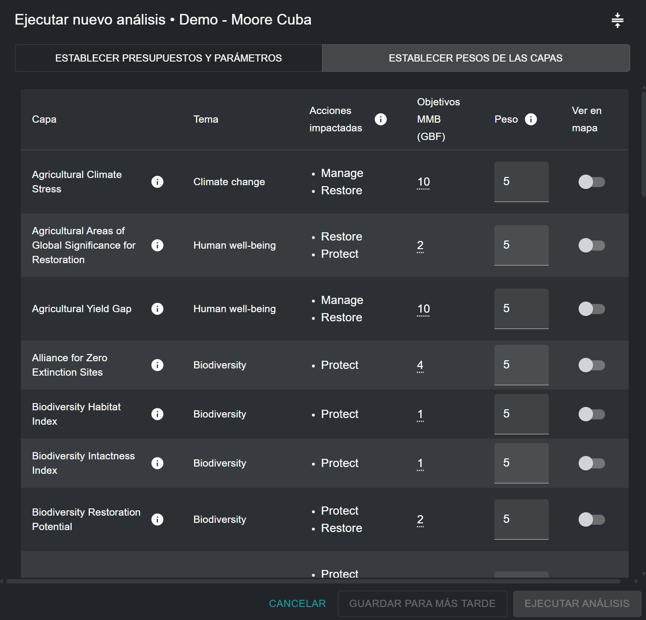Viewport: 646px width, 620px height.
Task: Show info for Agricultural Climate Stress layer
Action: coord(157,182)
